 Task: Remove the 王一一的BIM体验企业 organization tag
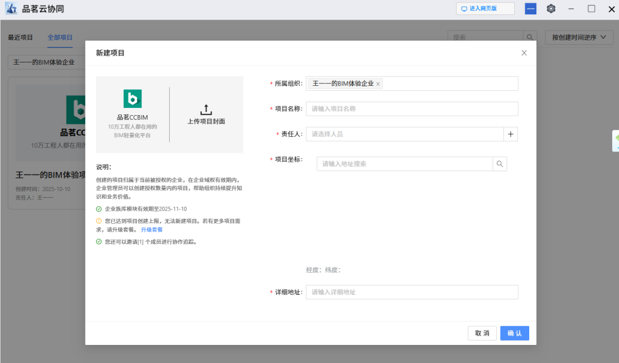point(378,84)
